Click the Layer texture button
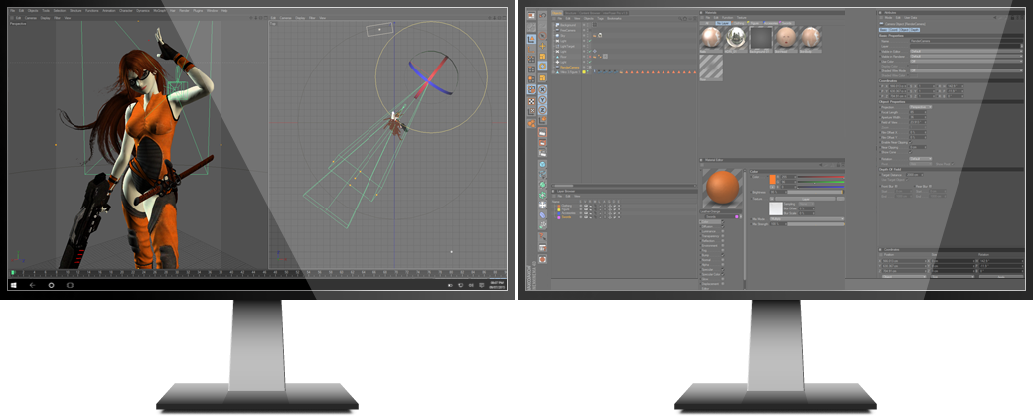The width and height of the screenshot is (1033, 416). coord(806,199)
